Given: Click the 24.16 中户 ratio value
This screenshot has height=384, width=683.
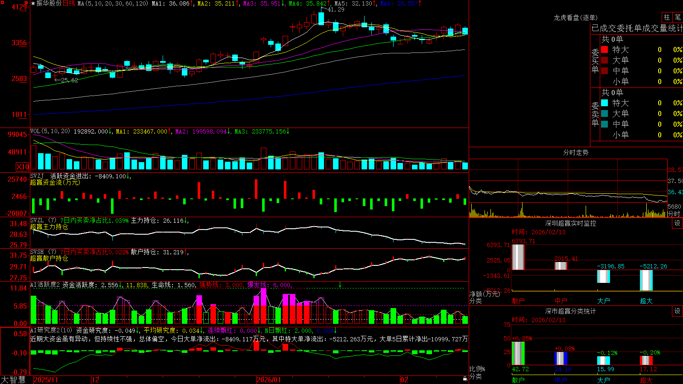Looking at the screenshot, I should pos(563,369).
